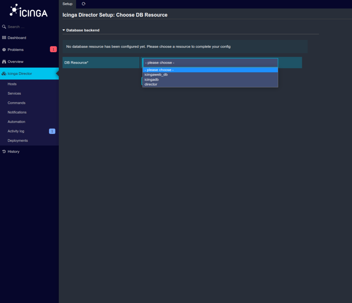This screenshot has width=352, height=303.
Task: Click the Dashboard grid icon
Action: click(x=4, y=37)
